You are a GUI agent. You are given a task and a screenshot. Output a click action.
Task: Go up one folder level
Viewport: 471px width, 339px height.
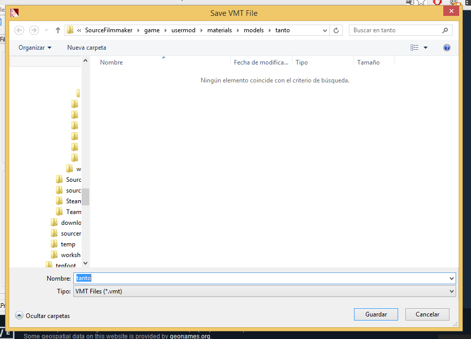[57, 30]
